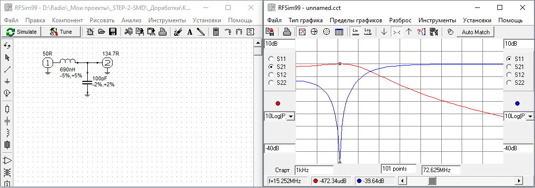Select the ground symbol tool
Viewport: 535px width, 188px height.
pyautogui.click(x=7, y=81)
